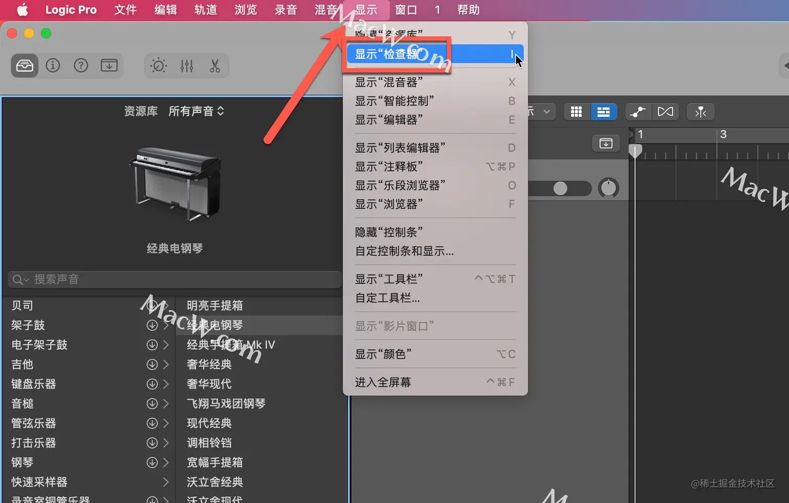
Task: Click the download icon next to 钢琴
Action: point(152,462)
